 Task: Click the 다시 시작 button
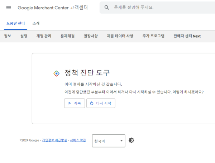coord(101,103)
